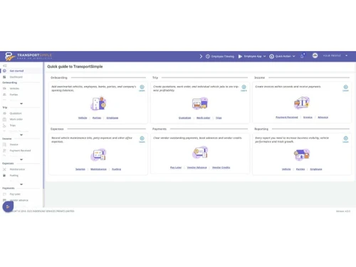Click the Trip card truck illustration
356x267 pixels.
pos(200,103)
